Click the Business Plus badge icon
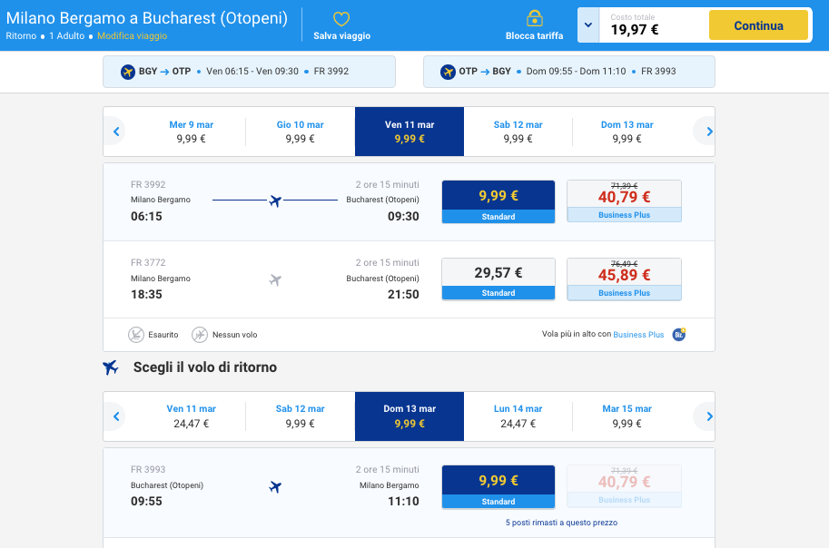Viewport: 829px width, 548px height. [678, 335]
